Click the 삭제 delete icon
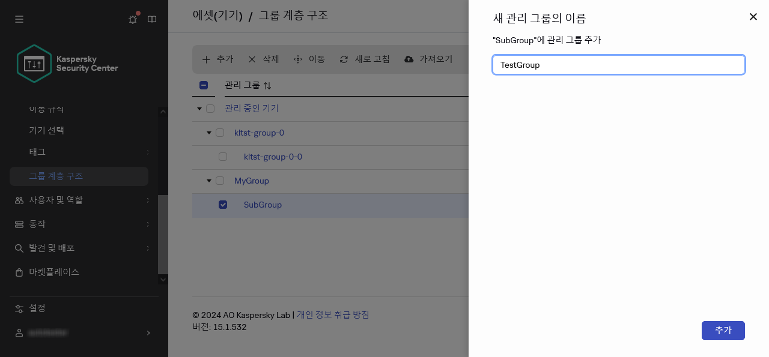The height and width of the screenshot is (357, 769). [252, 59]
